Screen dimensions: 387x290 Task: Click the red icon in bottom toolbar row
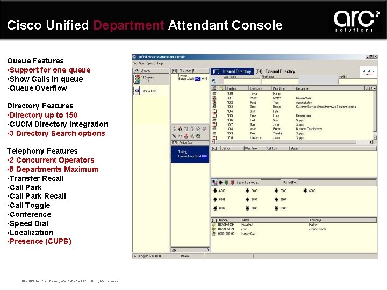186,136
